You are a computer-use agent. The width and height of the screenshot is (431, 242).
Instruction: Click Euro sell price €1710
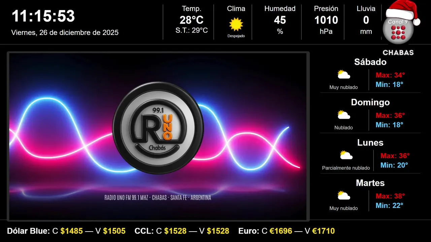[x=323, y=231]
